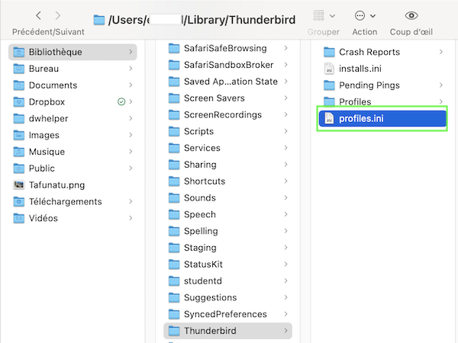Select the Saved Ap...ation State folder

231,82
